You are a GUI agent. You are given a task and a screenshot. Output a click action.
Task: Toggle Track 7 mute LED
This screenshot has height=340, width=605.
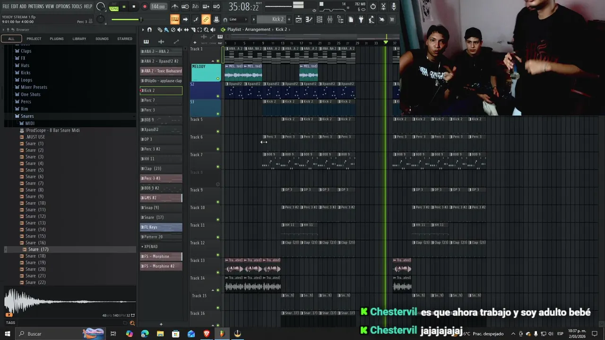click(x=218, y=167)
